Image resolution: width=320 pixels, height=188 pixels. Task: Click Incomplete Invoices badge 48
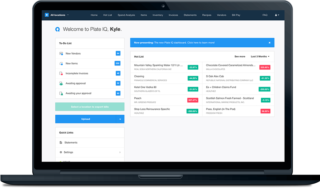click(118, 73)
